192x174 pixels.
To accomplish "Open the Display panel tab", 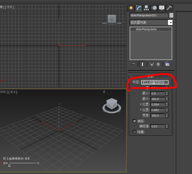I will pos(162,8).
